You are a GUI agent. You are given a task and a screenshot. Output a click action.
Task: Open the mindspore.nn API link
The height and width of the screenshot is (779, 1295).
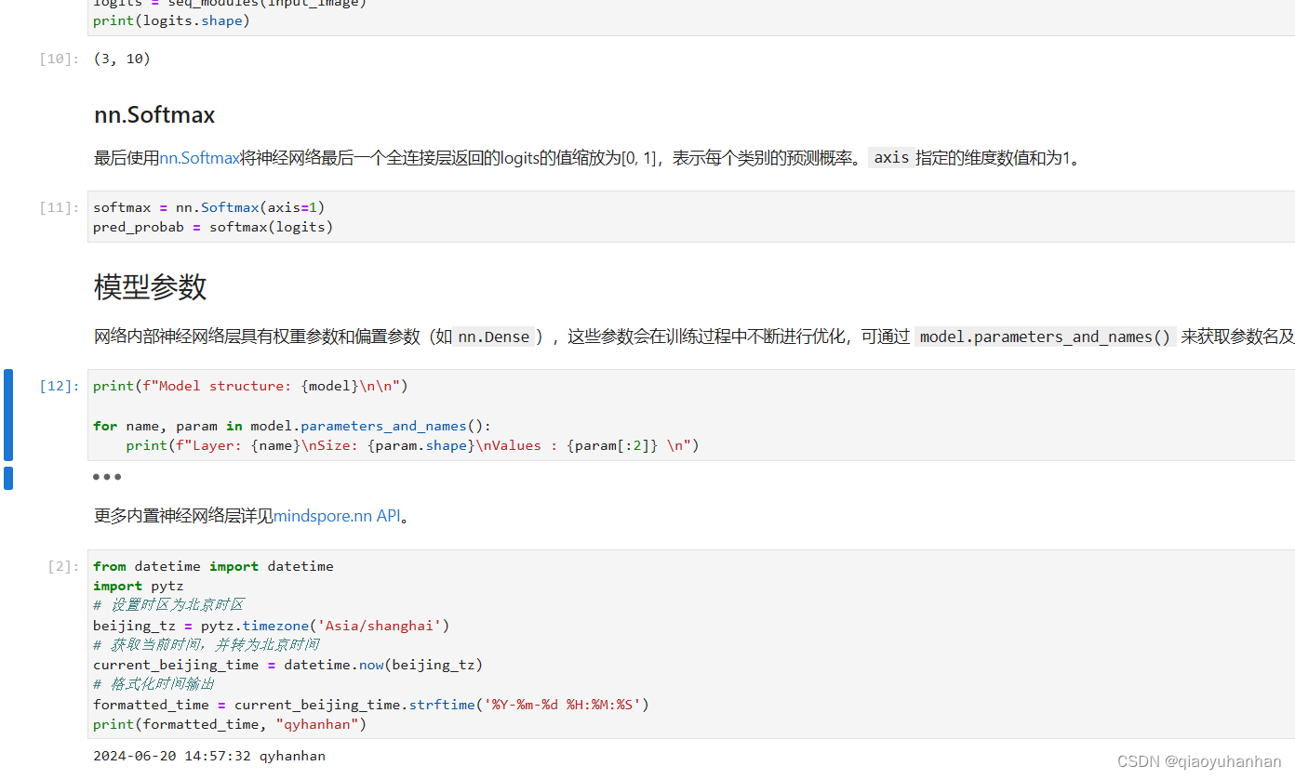click(x=337, y=516)
